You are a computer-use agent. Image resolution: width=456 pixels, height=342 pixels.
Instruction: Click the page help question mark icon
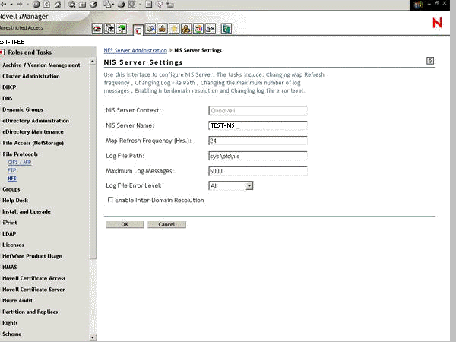click(430, 61)
